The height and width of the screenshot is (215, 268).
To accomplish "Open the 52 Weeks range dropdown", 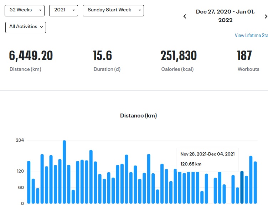I will (24, 11).
